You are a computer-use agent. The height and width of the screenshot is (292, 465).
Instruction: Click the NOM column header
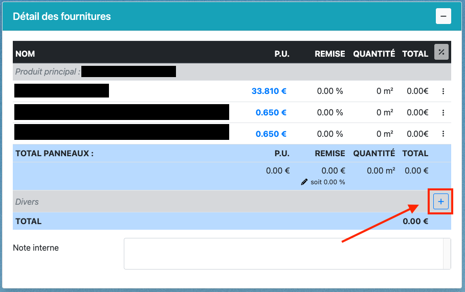(25, 54)
